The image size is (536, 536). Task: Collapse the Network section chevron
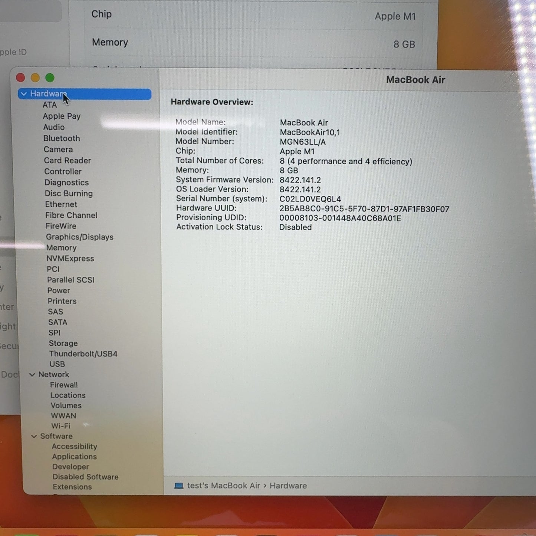point(32,375)
